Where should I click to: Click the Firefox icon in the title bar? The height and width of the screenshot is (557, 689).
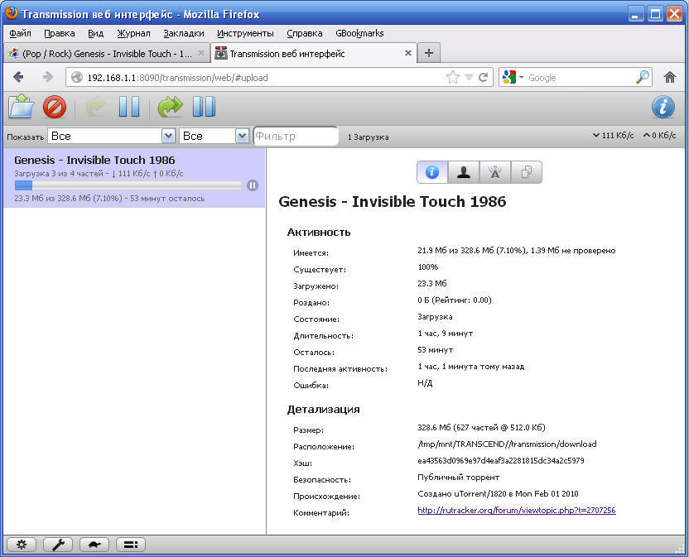12,13
